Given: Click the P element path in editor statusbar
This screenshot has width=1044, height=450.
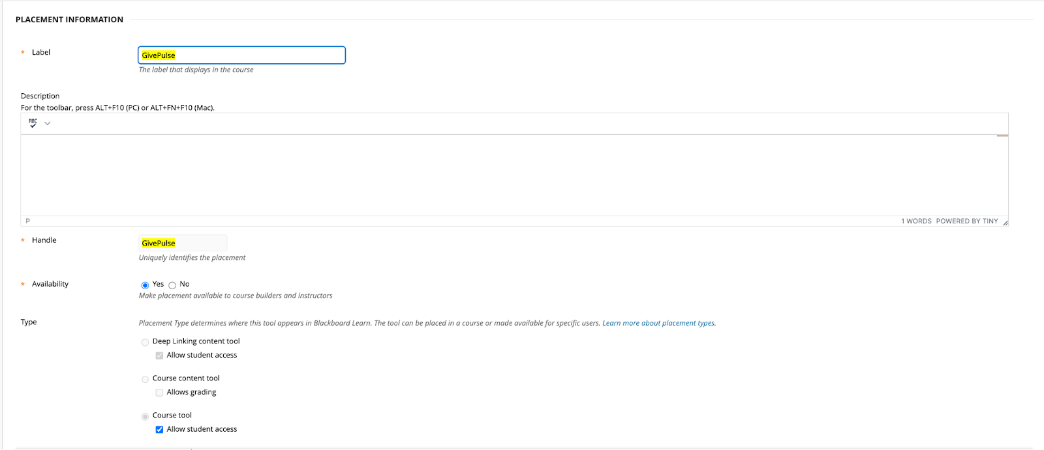Looking at the screenshot, I should click(x=27, y=221).
